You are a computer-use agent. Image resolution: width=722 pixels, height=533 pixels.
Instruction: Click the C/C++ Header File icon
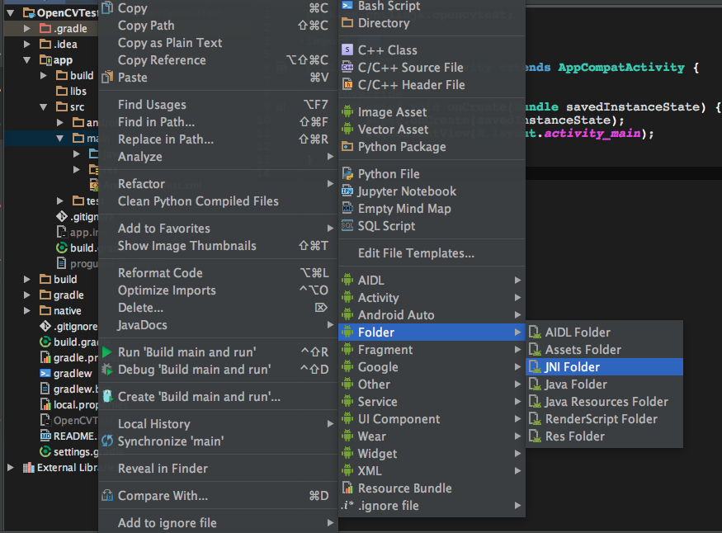[x=347, y=85]
